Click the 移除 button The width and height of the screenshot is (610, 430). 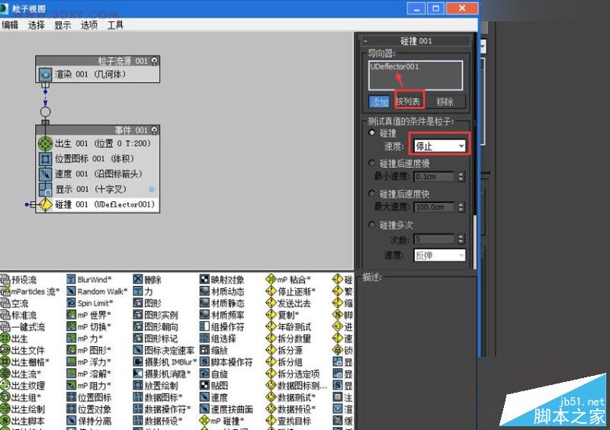tap(445, 102)
